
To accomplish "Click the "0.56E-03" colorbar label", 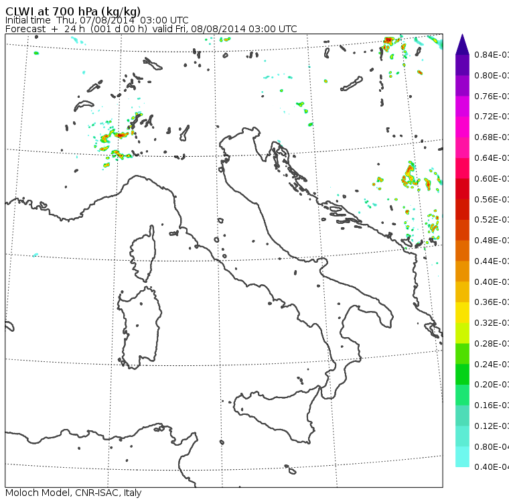I will [492, 199].
